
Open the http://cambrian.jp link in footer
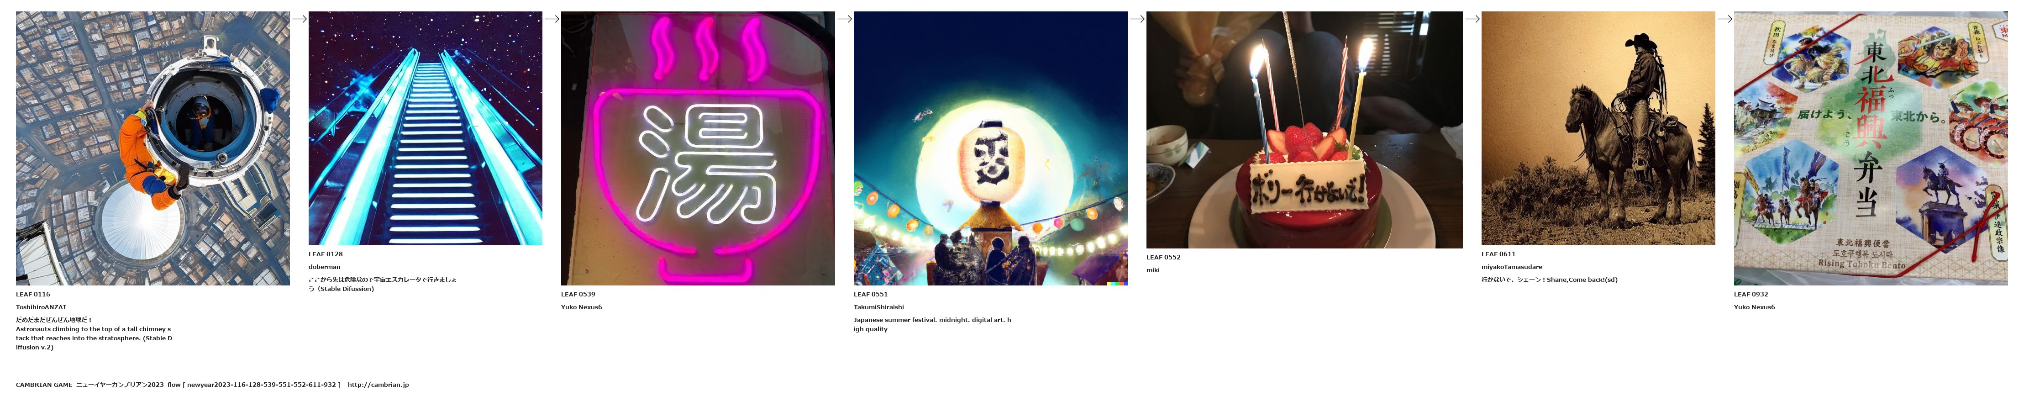pos(378,385)
